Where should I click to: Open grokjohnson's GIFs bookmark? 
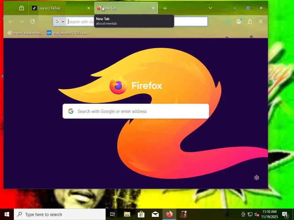pos(68,33)
